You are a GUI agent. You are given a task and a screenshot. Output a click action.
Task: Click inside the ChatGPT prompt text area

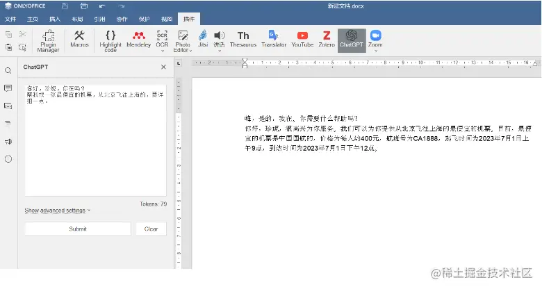coord(95,140)
